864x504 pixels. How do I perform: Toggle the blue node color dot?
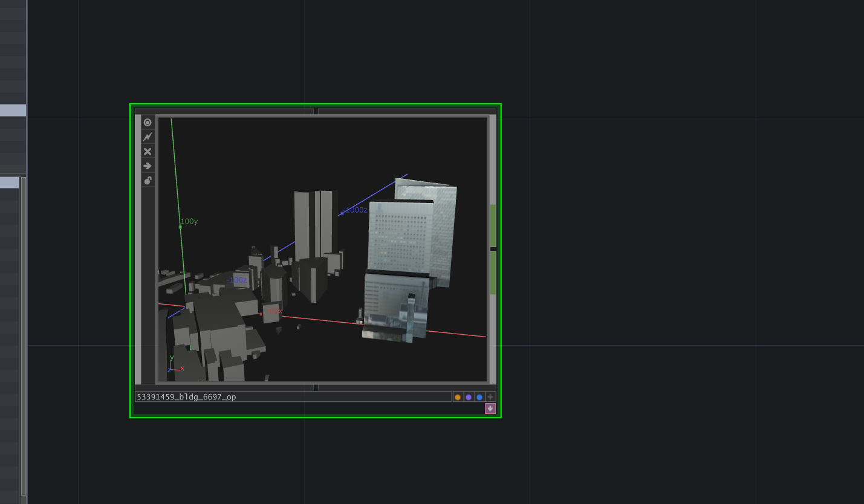click(479, 396)
